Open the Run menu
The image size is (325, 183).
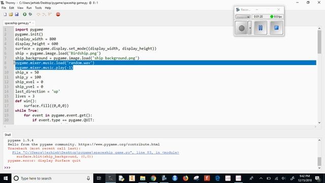coord(29,8)
